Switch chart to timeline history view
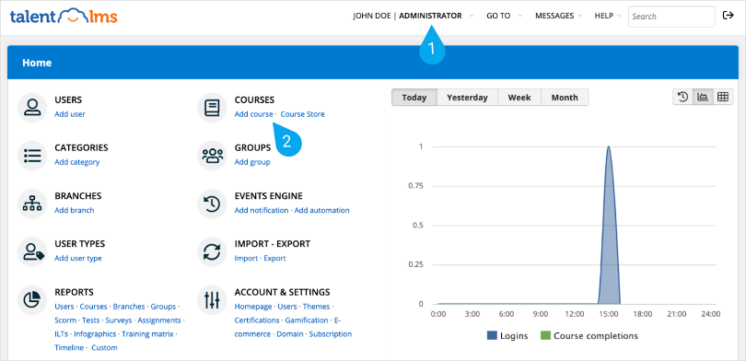746x361 pixels. pos(682,97)
